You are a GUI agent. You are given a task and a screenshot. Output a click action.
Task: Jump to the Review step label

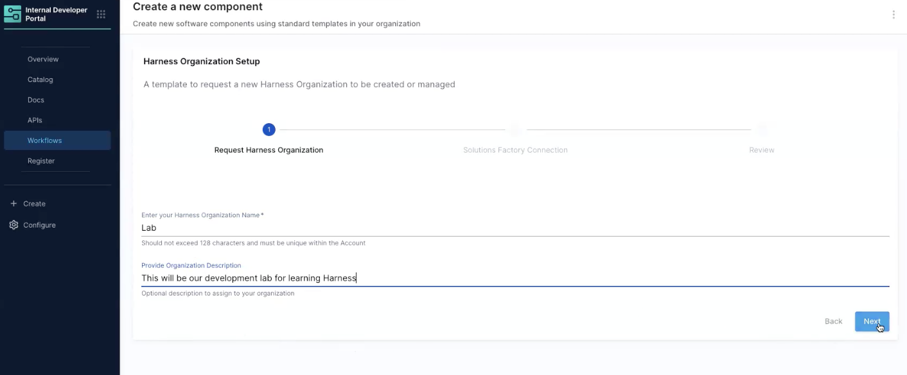tap(761, 150)
